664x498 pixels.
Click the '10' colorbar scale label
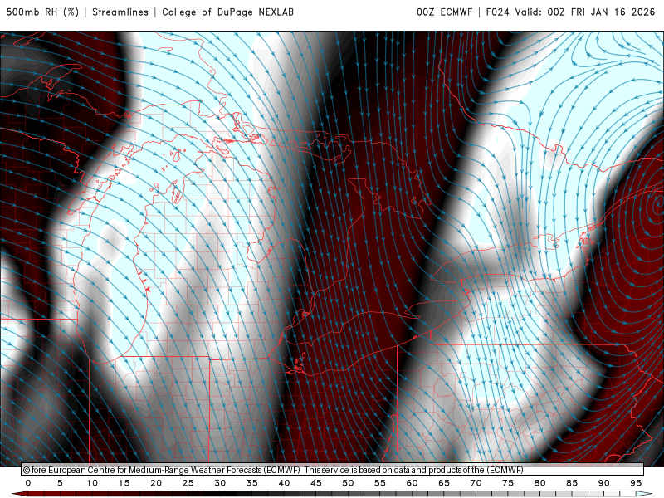(92, 483)
